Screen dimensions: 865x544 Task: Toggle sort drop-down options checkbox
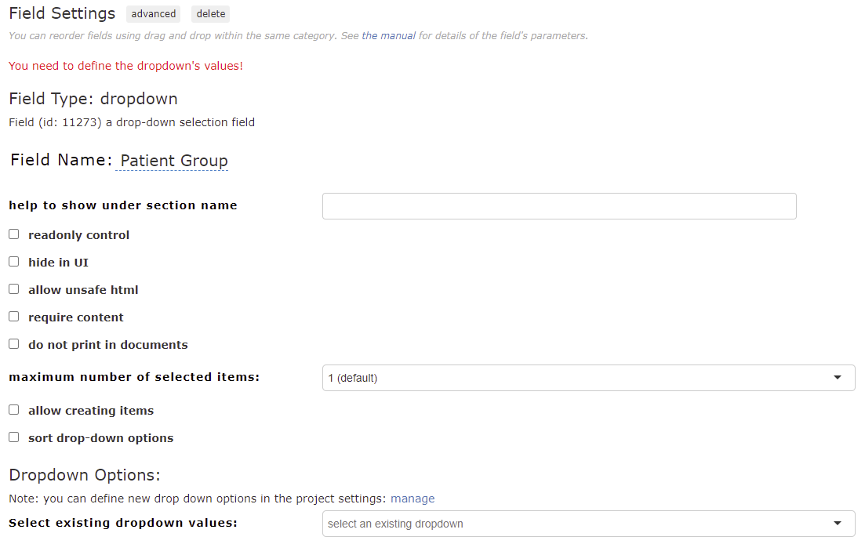coord(14,437)
